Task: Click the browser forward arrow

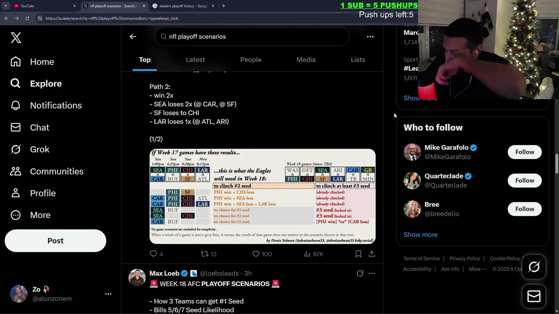Action: coord(17,18)
